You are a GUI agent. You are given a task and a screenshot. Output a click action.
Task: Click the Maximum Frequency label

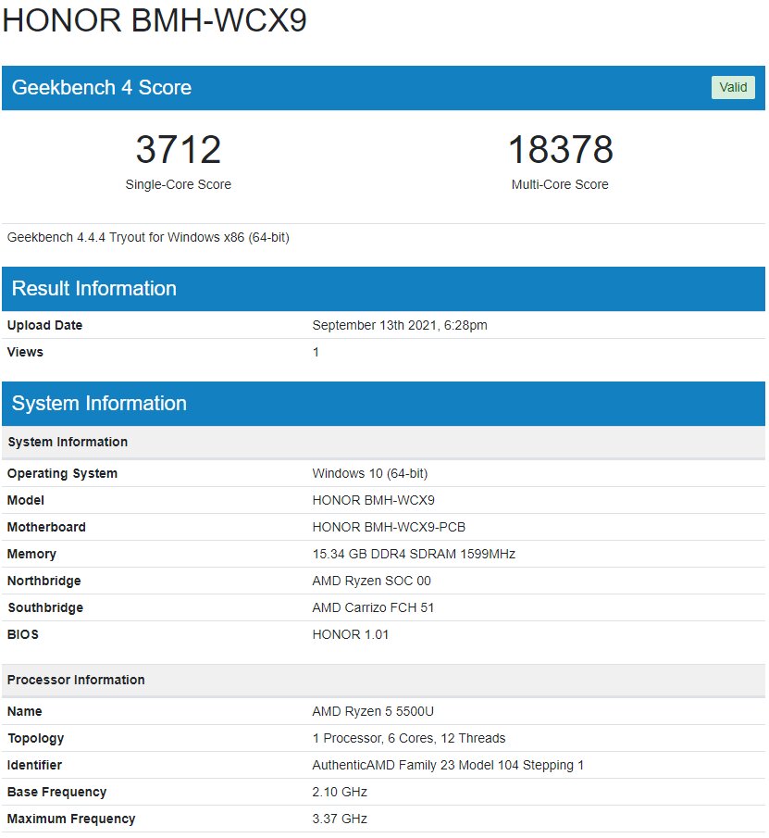point(71,819)
